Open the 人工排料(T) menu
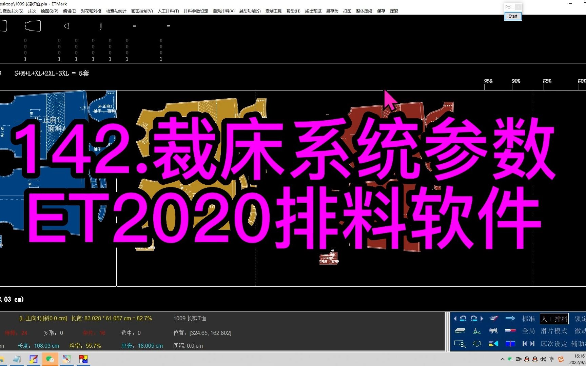This screenshot has width=586, height=366. [168, 11]
